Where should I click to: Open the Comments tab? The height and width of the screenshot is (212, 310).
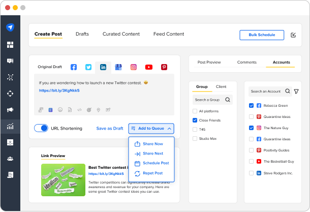247,63
